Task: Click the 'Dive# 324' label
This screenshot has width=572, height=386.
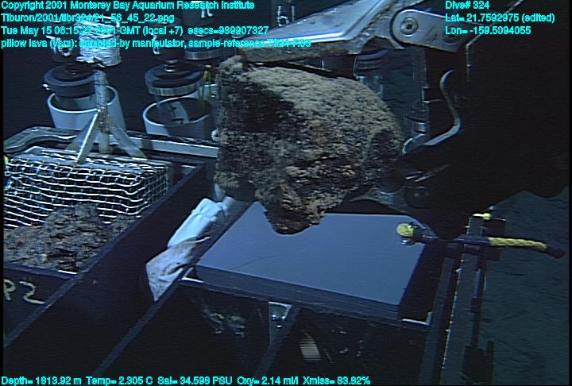Action: click(467, 6)
